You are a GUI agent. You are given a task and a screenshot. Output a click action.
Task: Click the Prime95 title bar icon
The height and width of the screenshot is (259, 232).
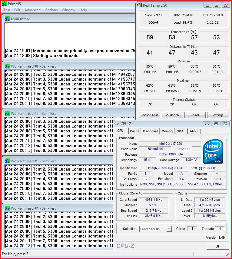[x=4, y=4]
